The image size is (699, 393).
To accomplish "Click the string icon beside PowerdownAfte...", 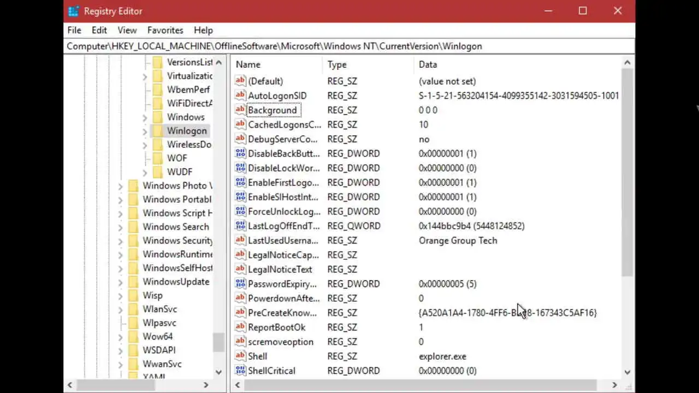I will pos(240,298).
